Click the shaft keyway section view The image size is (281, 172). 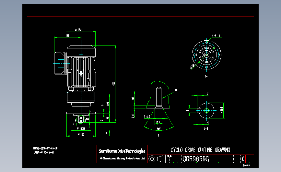206,110
